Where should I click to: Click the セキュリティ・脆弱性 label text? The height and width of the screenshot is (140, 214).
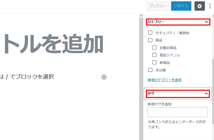tap(172, 33)
